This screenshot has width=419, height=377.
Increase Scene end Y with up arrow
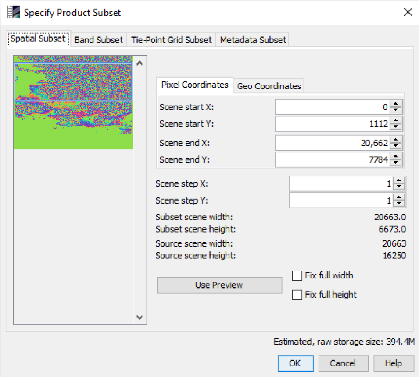396,156
